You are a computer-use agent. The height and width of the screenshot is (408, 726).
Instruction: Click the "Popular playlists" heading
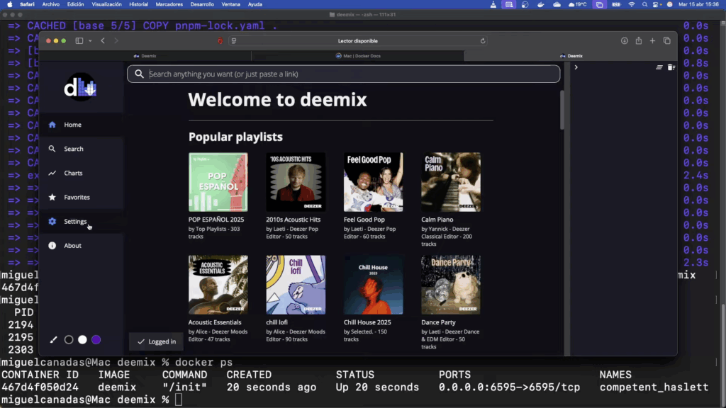click(x=235, y=137)
